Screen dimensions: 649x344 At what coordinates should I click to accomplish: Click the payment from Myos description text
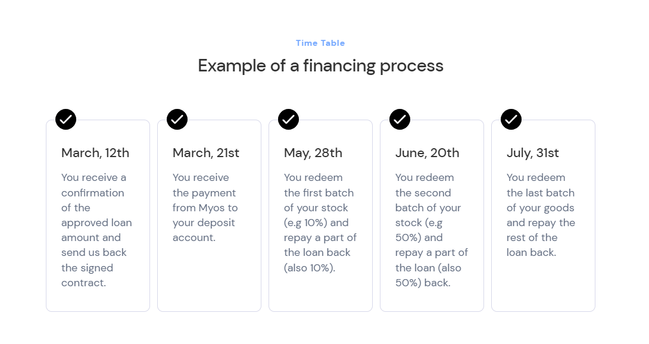coord(205,208)
